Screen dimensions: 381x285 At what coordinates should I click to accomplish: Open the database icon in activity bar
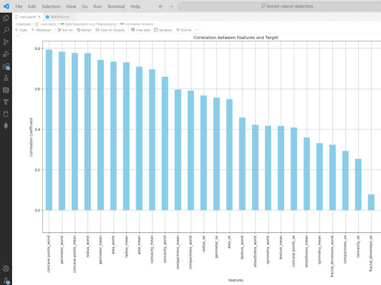(6, 114)
